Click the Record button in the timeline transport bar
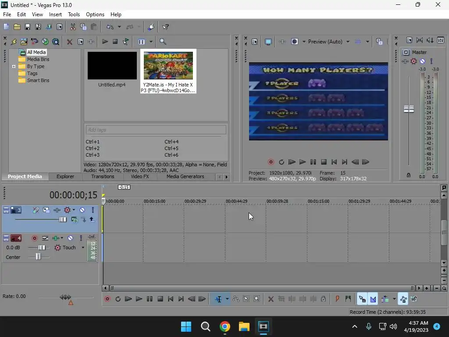The image size is (449, 337). (x=107, y=299)
